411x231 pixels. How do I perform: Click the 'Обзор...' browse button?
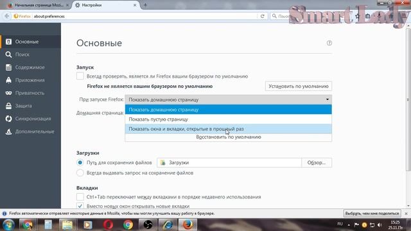317,162
